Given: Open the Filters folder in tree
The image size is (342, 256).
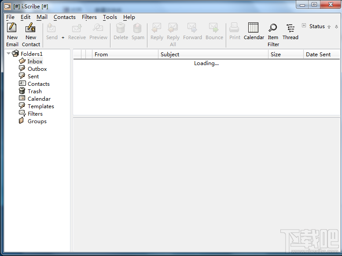Looking at the screenshot, I should [x=35, y=113].
